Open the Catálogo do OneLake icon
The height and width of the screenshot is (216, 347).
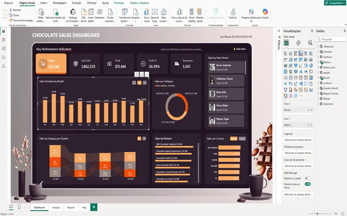pyautogui.click(x=72, y=12)
